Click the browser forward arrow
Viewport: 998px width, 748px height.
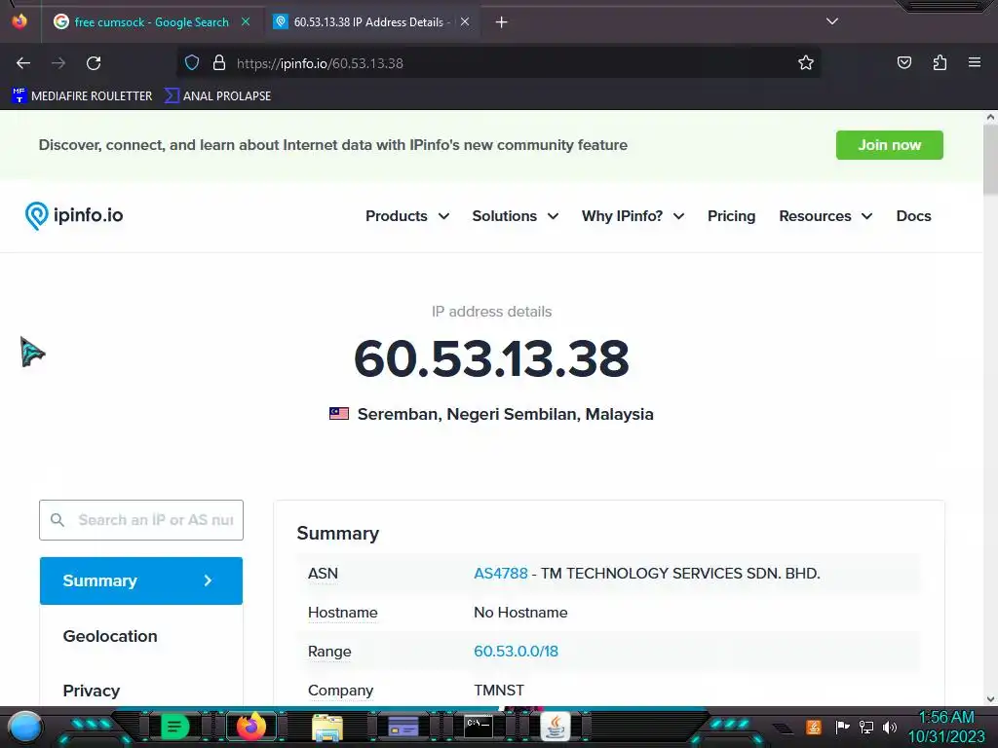[x=58, y=63]
